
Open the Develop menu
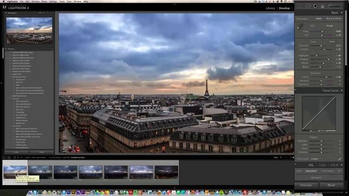point(35,1)
